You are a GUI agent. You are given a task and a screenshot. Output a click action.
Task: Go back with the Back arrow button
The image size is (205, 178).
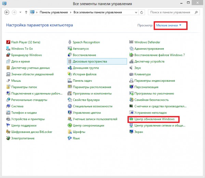coord(7,12)
